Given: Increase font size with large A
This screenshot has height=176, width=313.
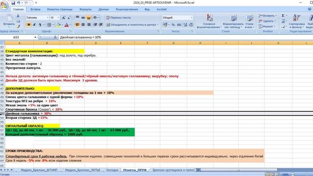Looking at the screenshot, I should pyautogui.click(x=64, y=18).
